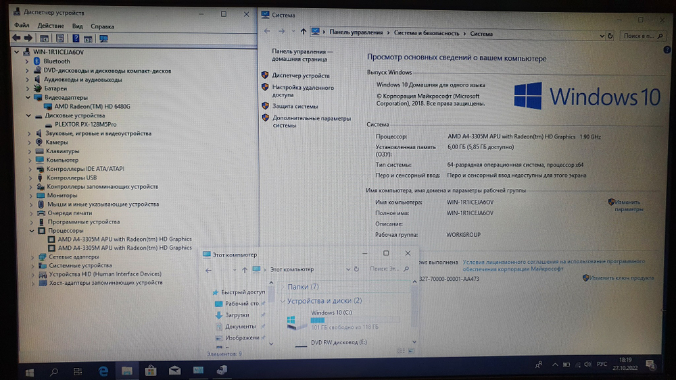Collapse Устройства и диски (2) group

283,301
